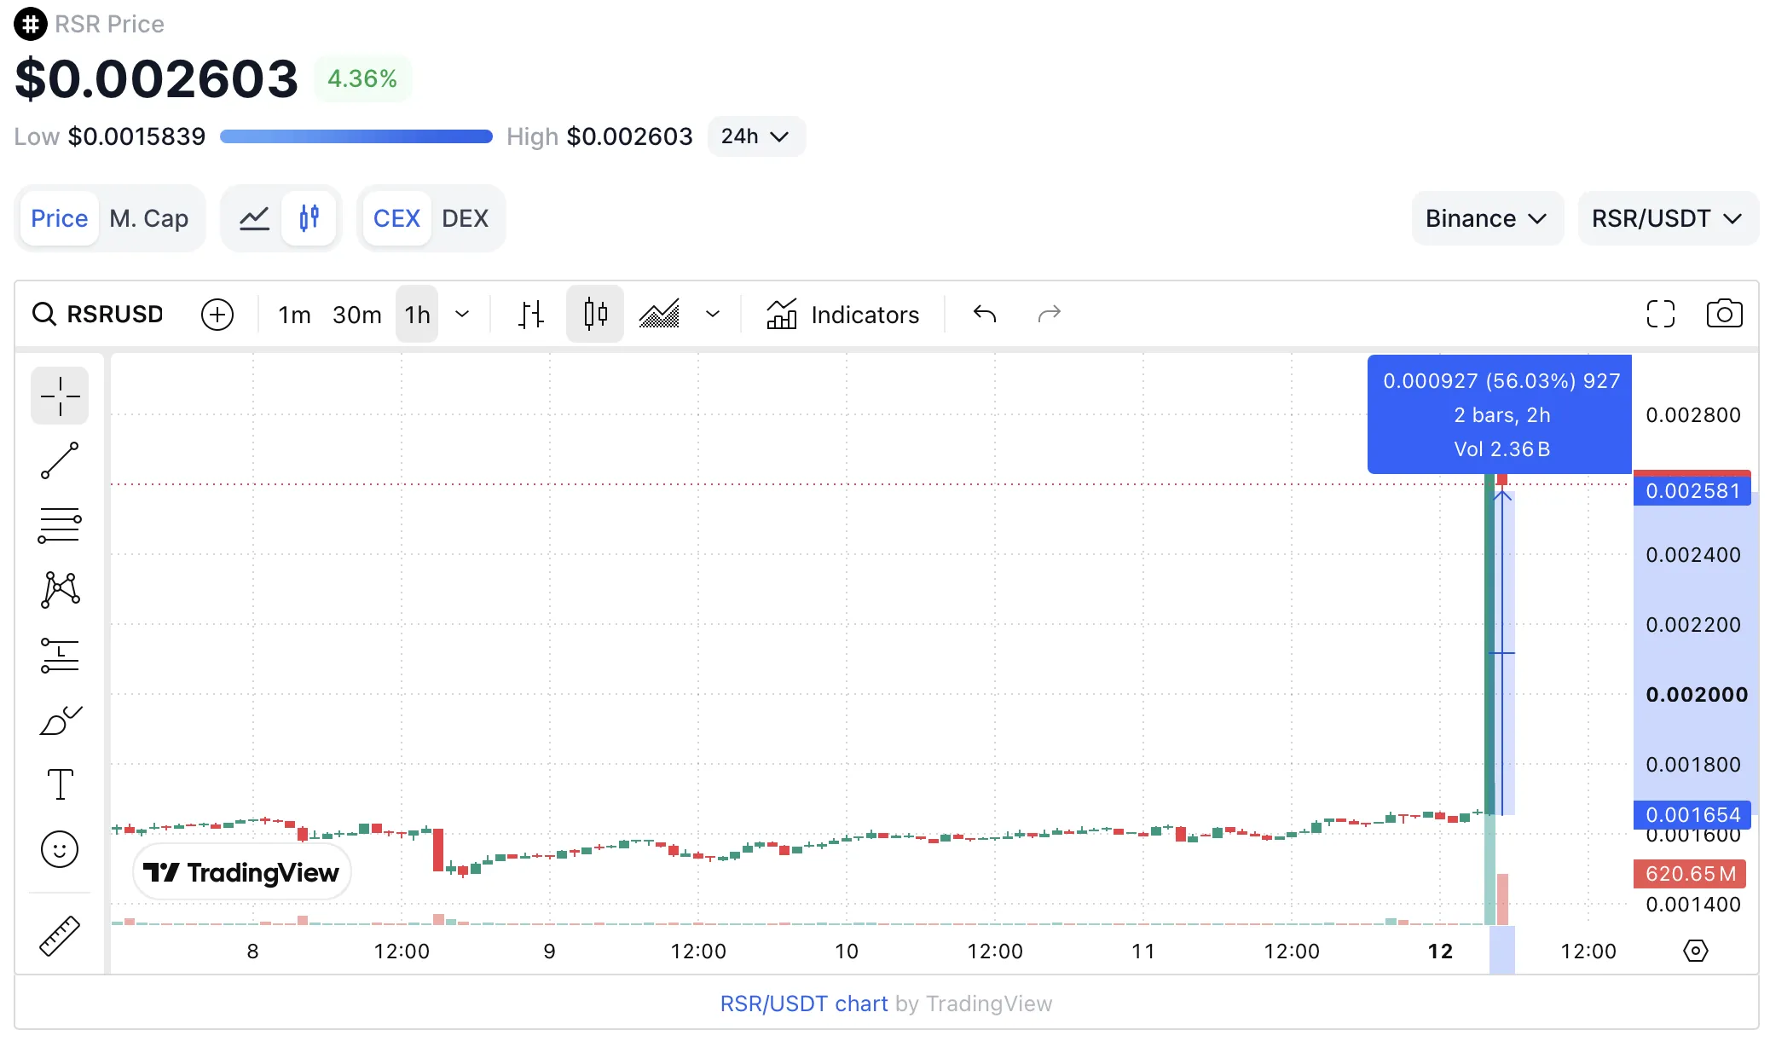Select the crosshair cursor tool
Viewport: 1770px width, 1047px height.
(x=60, y=396)
